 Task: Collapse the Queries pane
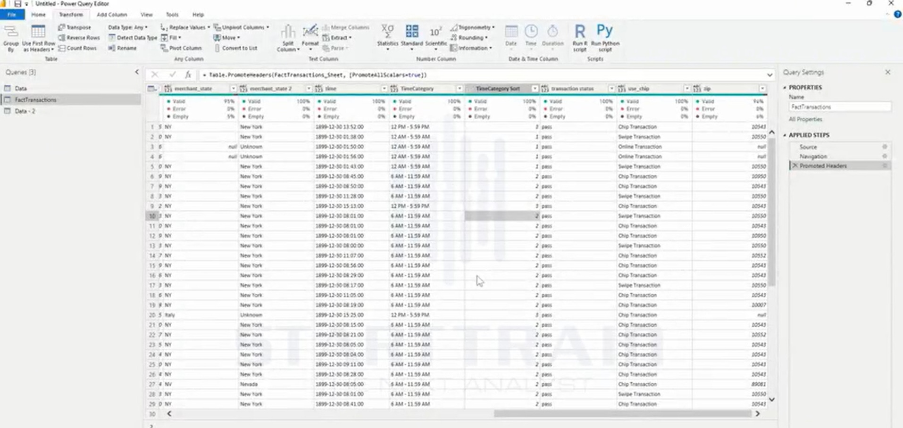point(137,72)
